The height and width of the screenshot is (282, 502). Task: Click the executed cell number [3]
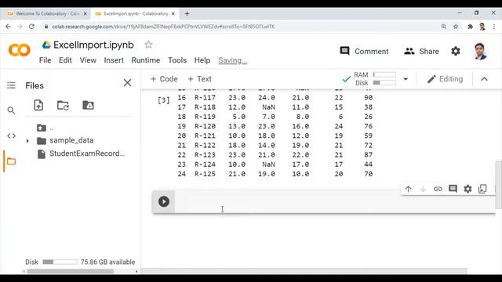[x=164, y=100]
